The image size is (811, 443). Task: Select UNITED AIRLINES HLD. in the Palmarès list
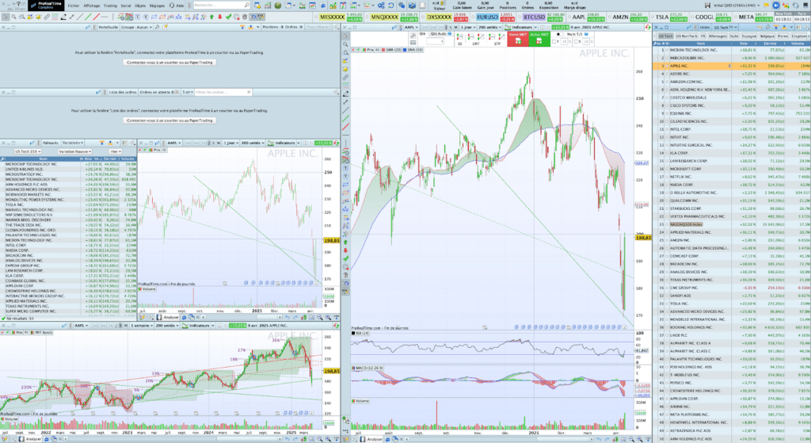click(68, 170)
